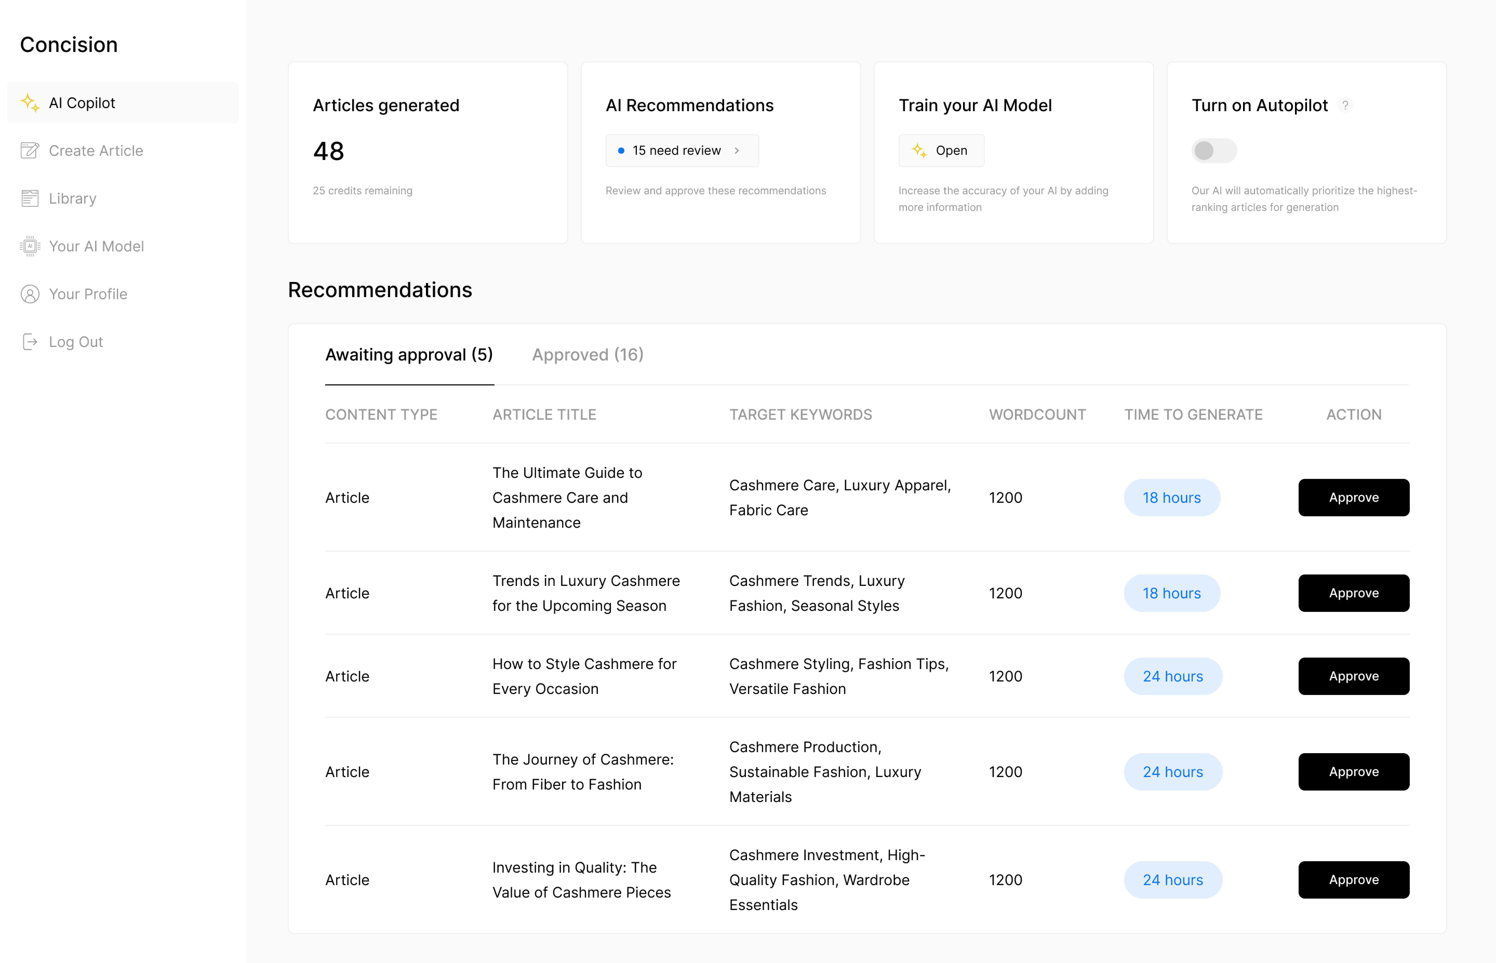This screenshot has height=963, width=1496.
Task: Click 'Article' content type in Trends row
Action: [348, 593]
